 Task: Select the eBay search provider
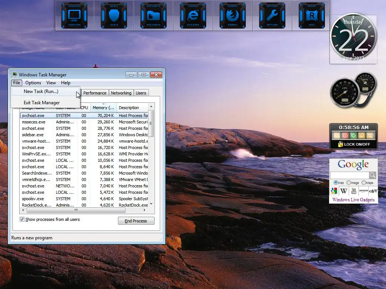tap(373, 191)
